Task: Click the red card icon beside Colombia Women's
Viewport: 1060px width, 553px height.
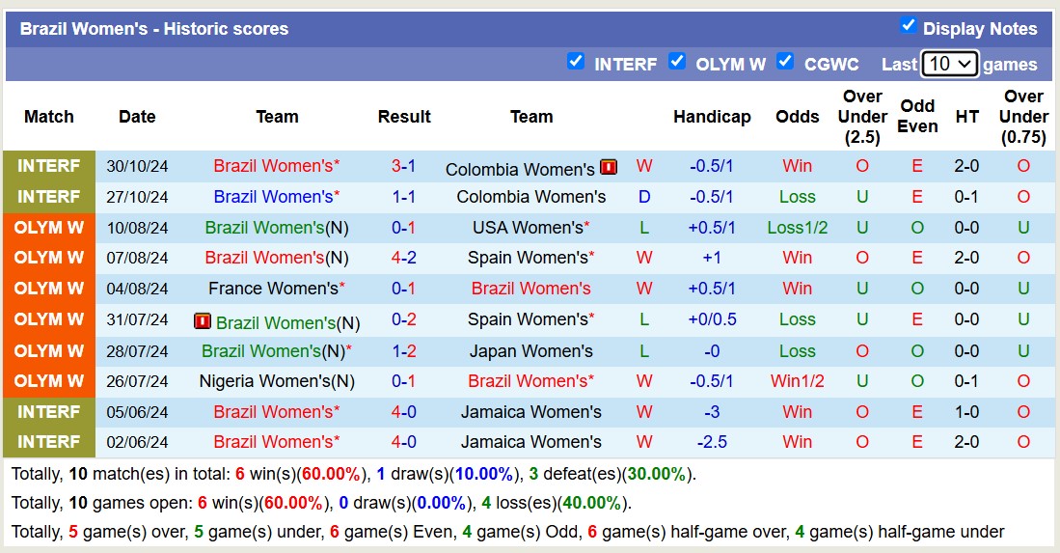Action: click(x=609, y=167)
